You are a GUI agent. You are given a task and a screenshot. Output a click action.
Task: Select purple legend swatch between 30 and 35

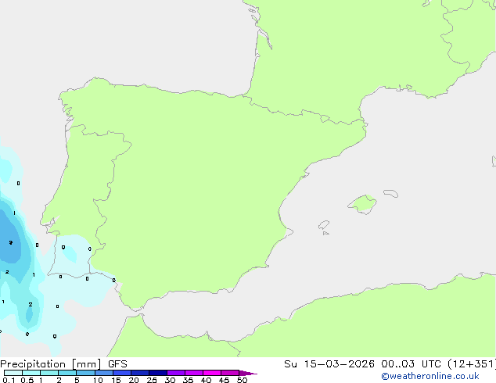pos(176,373)
